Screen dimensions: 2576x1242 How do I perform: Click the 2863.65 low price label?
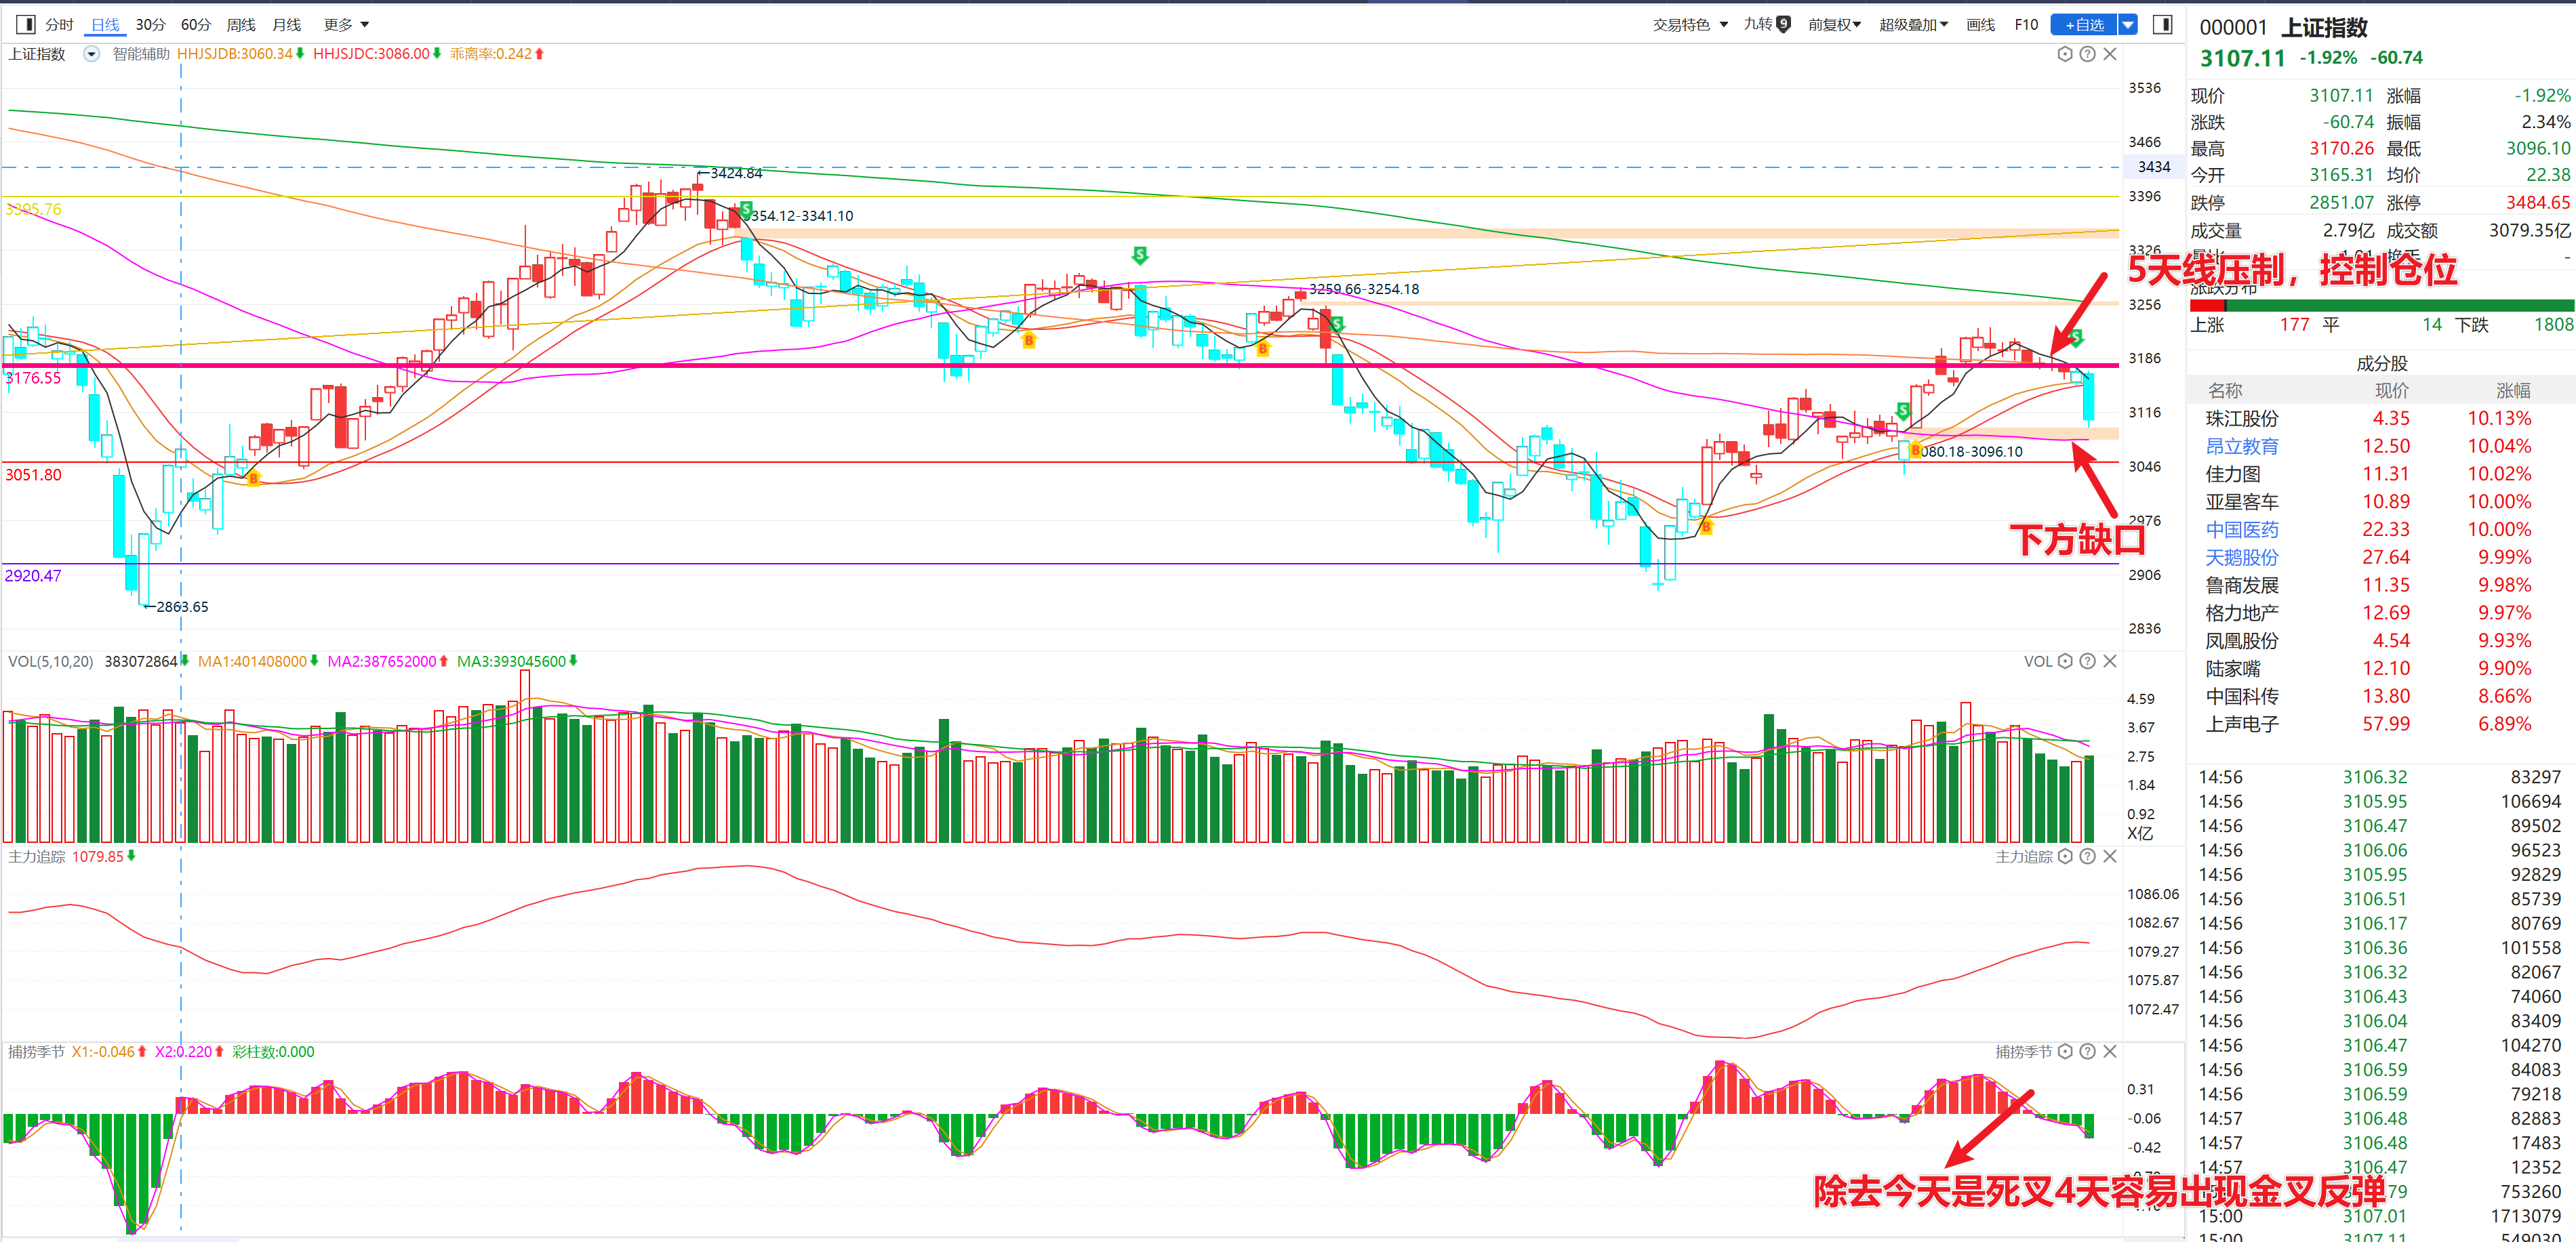coord(182,606)
